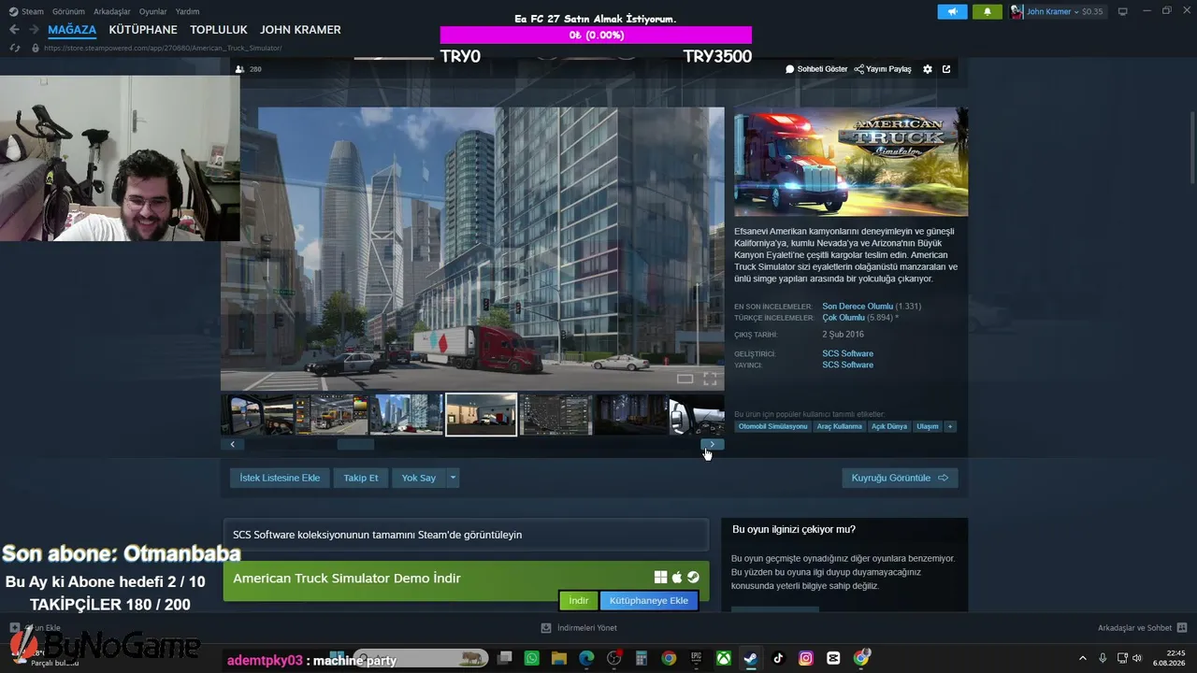The width and height of the screenshot is (1197, 673).
Task: Switch to Steam in the taskbar
Action: 751,658
